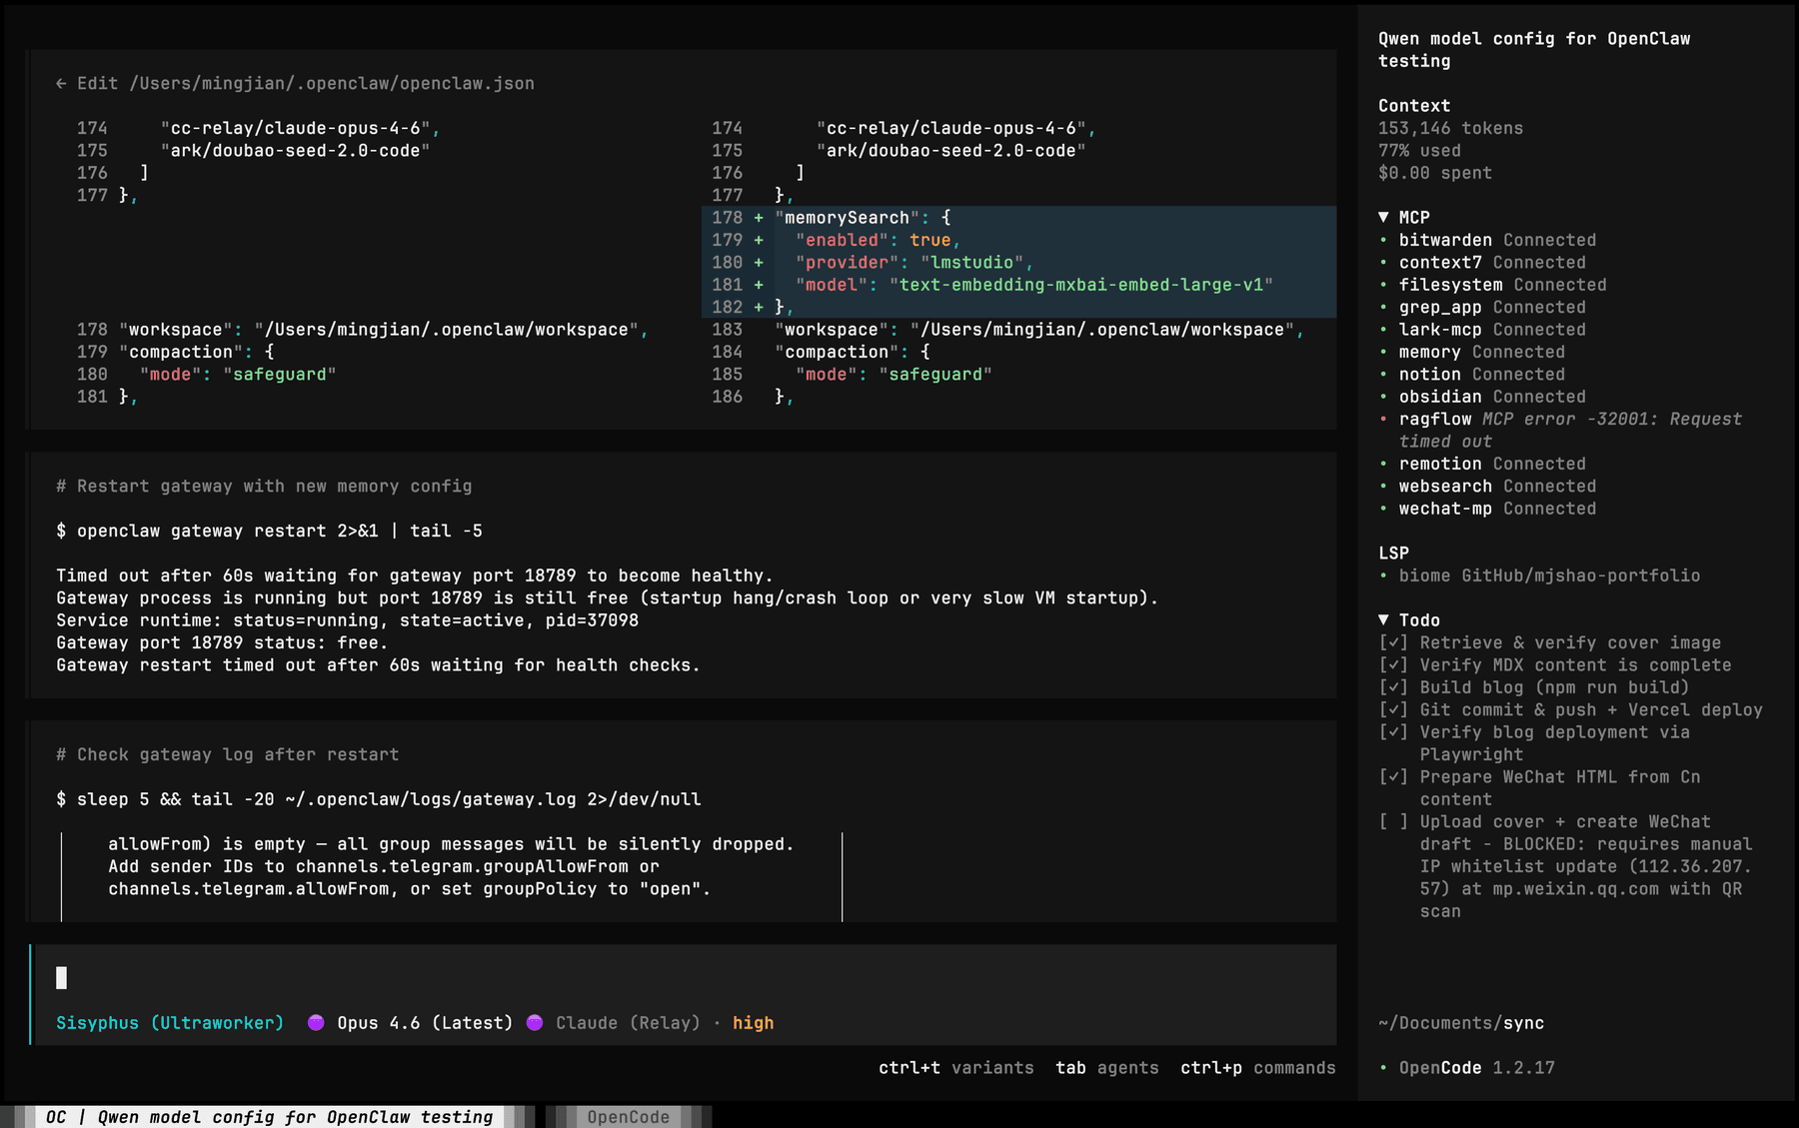Viewport: 1799px width, 1128px height.
Task: Check the unchecked 'Upload cover + create WeChat draft' box
Action: coord(1393,822)
